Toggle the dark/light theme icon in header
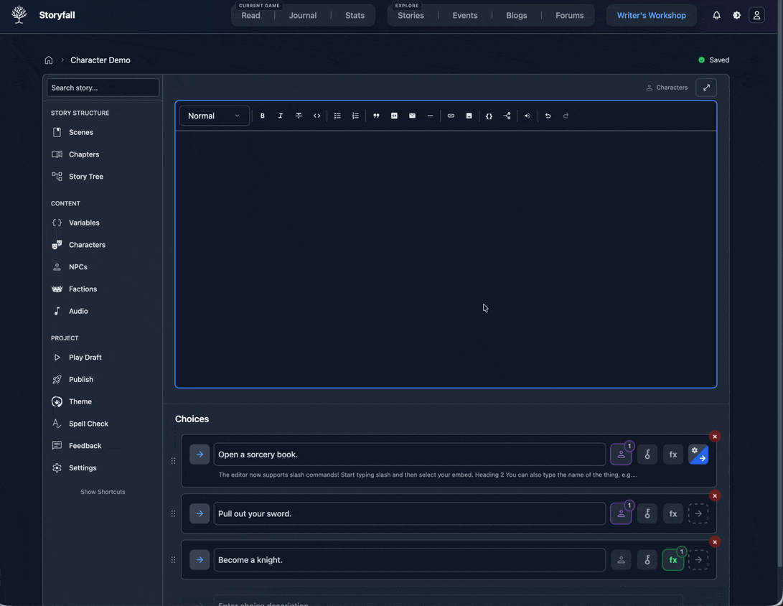 736,15
